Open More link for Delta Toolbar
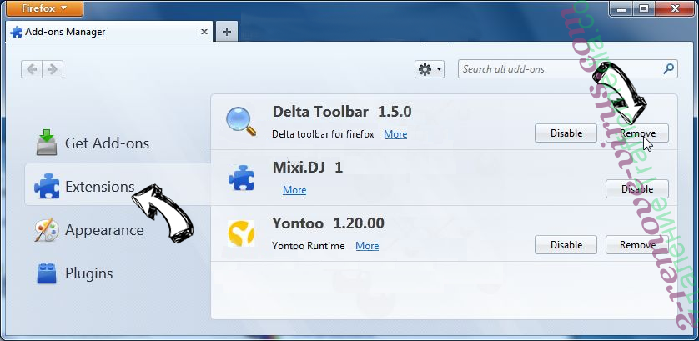 click(x=395, y=134)
